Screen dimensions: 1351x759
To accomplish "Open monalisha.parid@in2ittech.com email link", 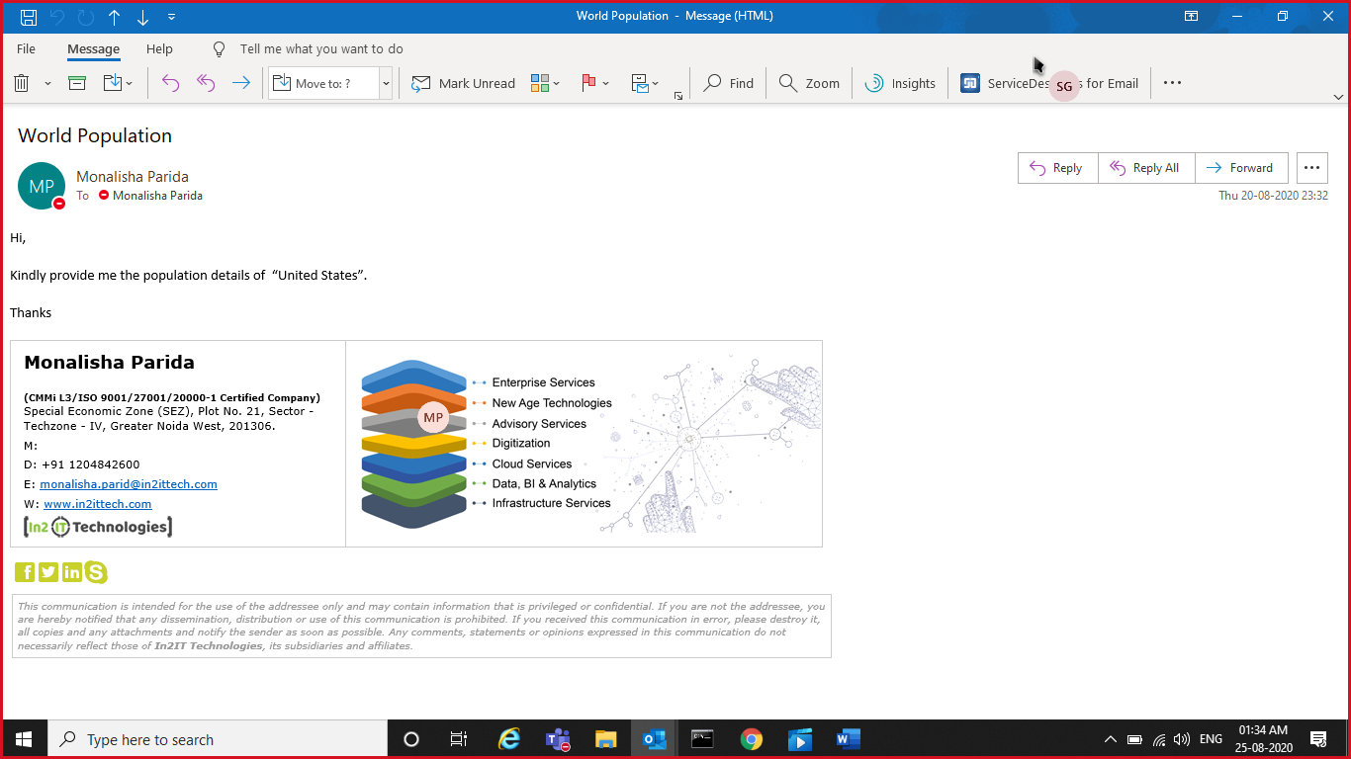I will 129,484.
